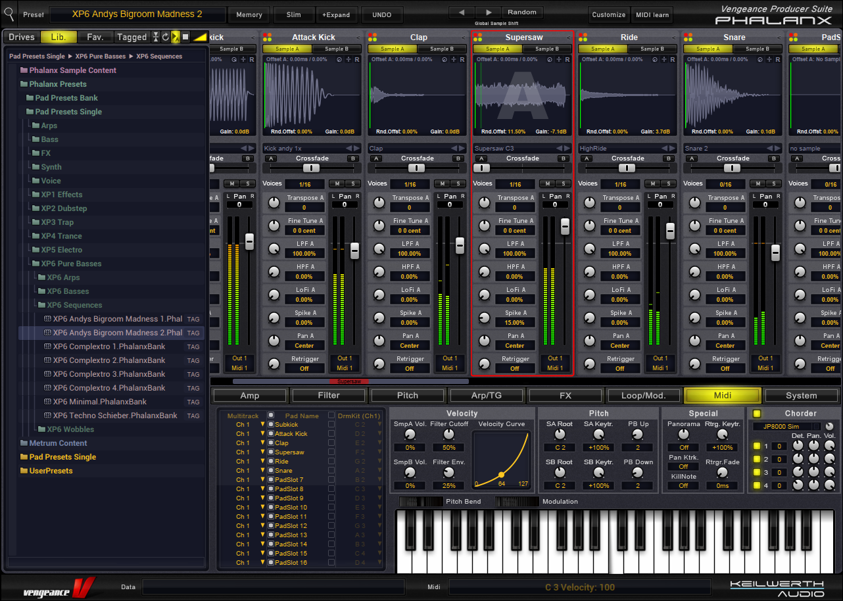Click the Memory button
The height and width of the screenshot is (601, 843).
(x=249, y=14)
